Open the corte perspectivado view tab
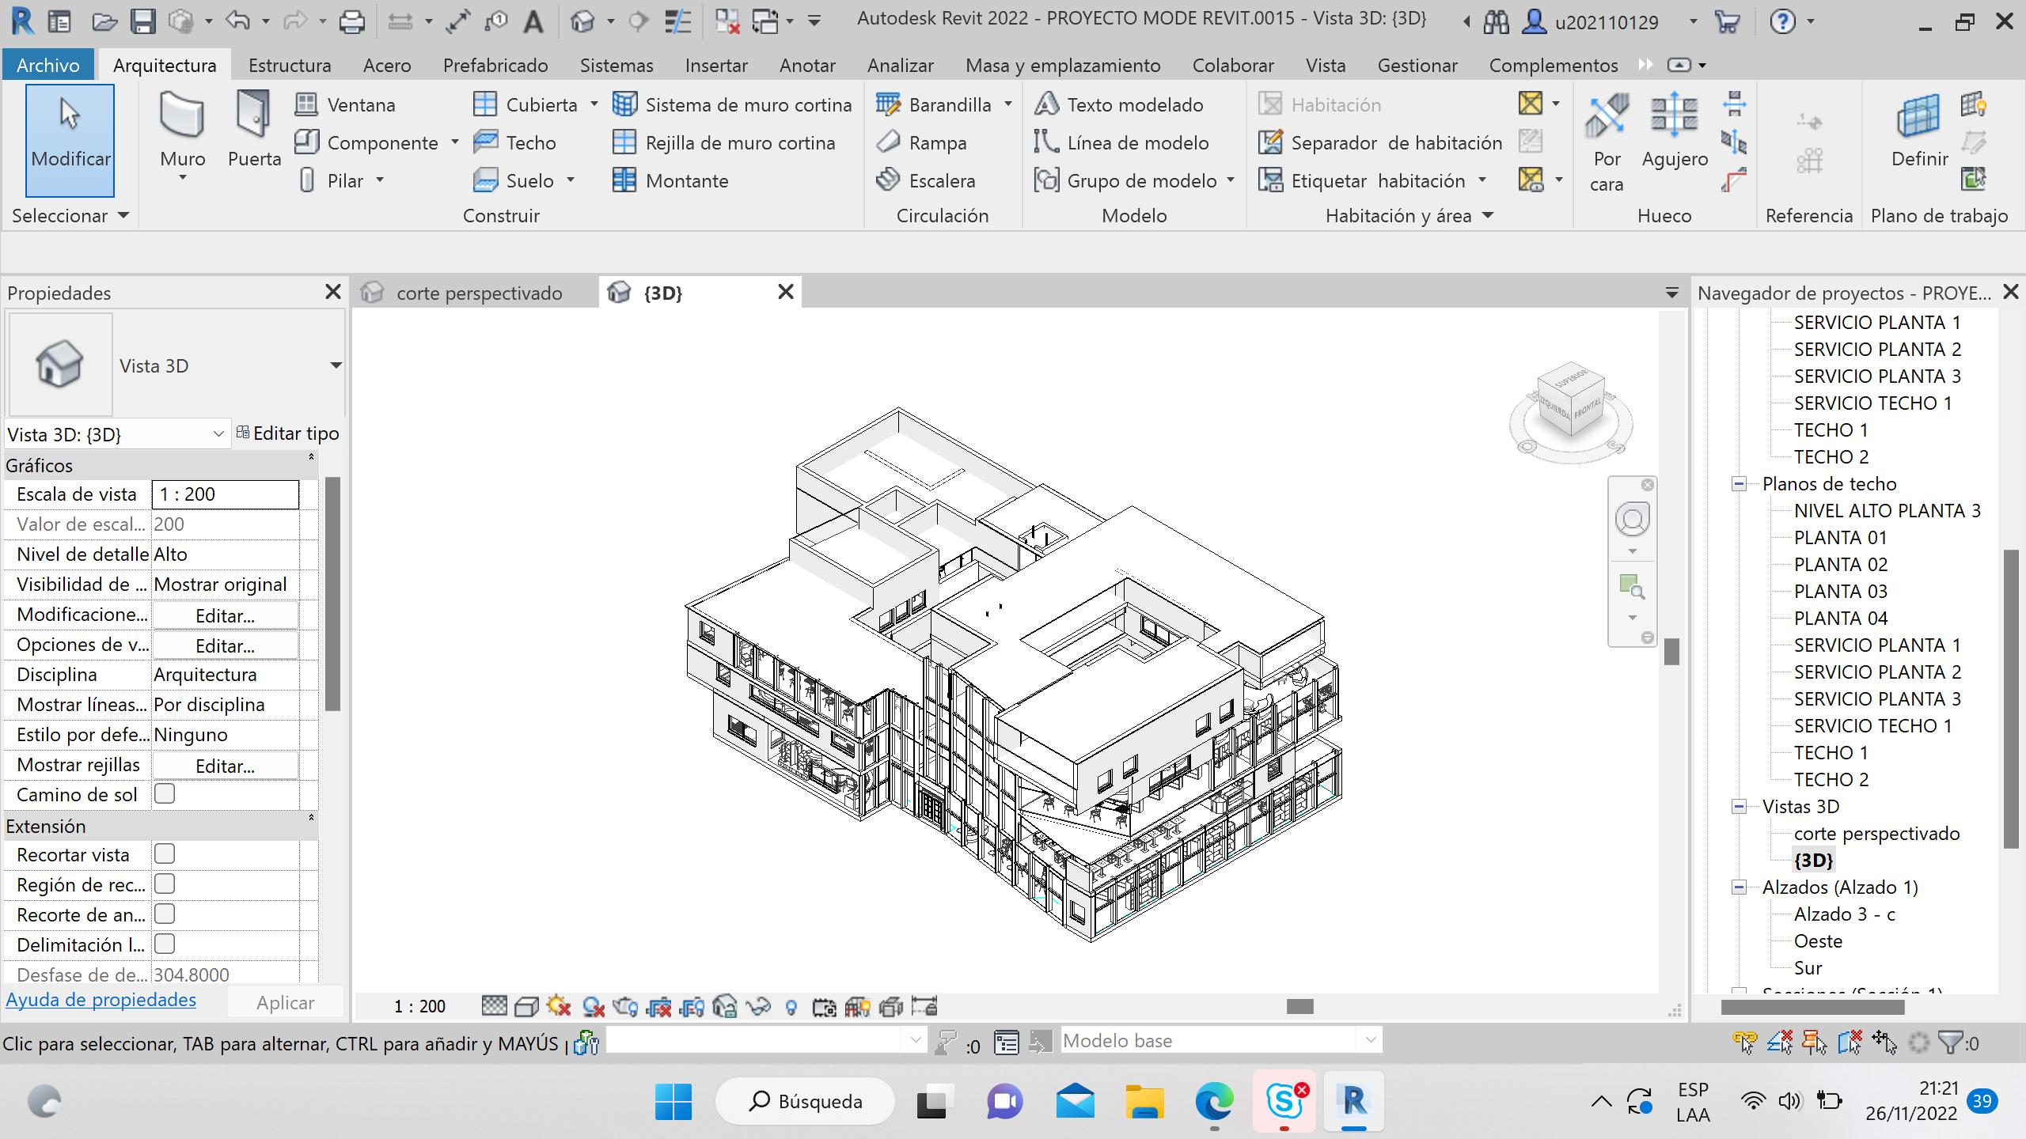This screenshot has height=1139, width=2026. pyautogui.click(x=478, y=293)
